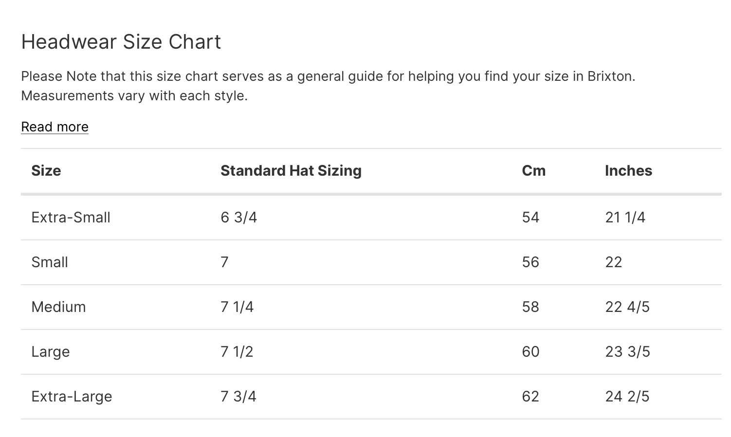This screenshot has height=437, width=731.
Task: Click the 6 3/4 hat sizing cell
Action: pos(238,218)
